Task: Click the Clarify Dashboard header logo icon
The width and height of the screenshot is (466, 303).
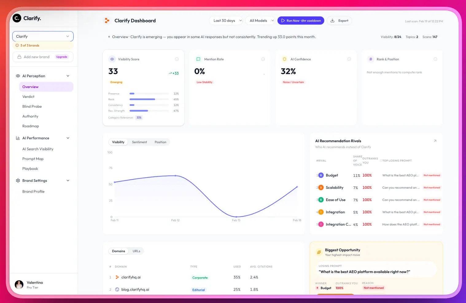Action: click(107, 21)
